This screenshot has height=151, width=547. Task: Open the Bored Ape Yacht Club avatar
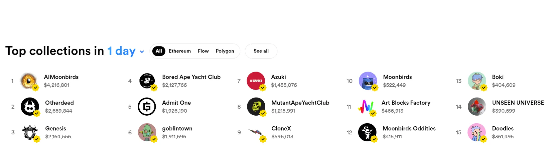147,81
